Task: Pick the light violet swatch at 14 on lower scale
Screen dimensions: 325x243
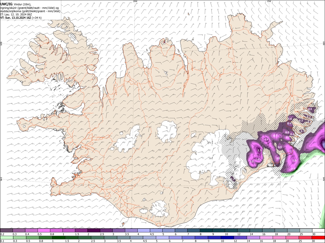Action: pos(253,237)
